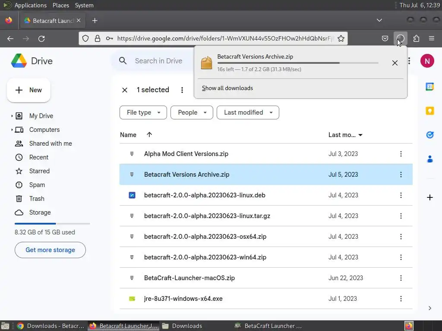
Task: Open the People filter dropdown
Action: click(x=192, y=112)
